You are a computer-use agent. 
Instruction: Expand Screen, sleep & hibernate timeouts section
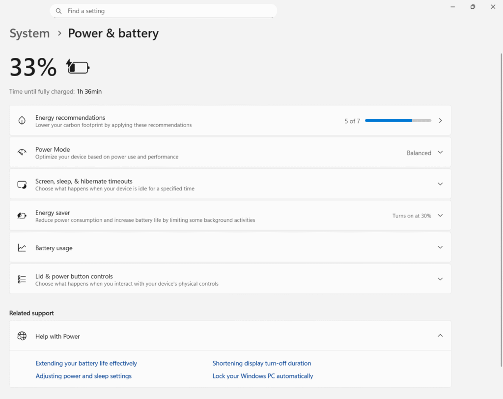(x=440, y=184)
